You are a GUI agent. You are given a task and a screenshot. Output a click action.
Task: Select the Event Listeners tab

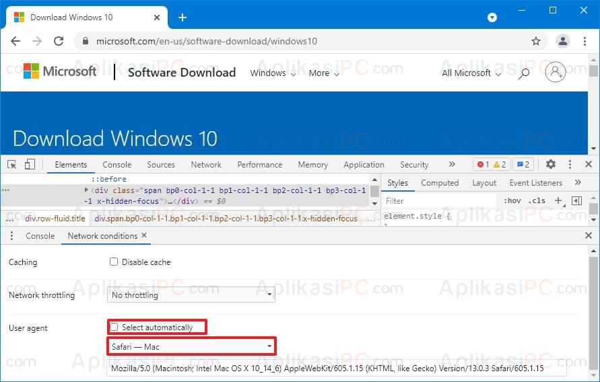(536, 183)
